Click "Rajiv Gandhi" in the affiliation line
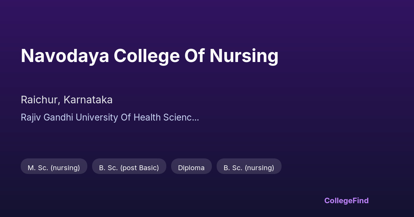Image resolution: width=414 pixels, height=217 pixels. [47, 117]
